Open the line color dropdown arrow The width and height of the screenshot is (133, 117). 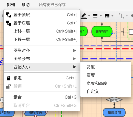[x=89, y=16]
